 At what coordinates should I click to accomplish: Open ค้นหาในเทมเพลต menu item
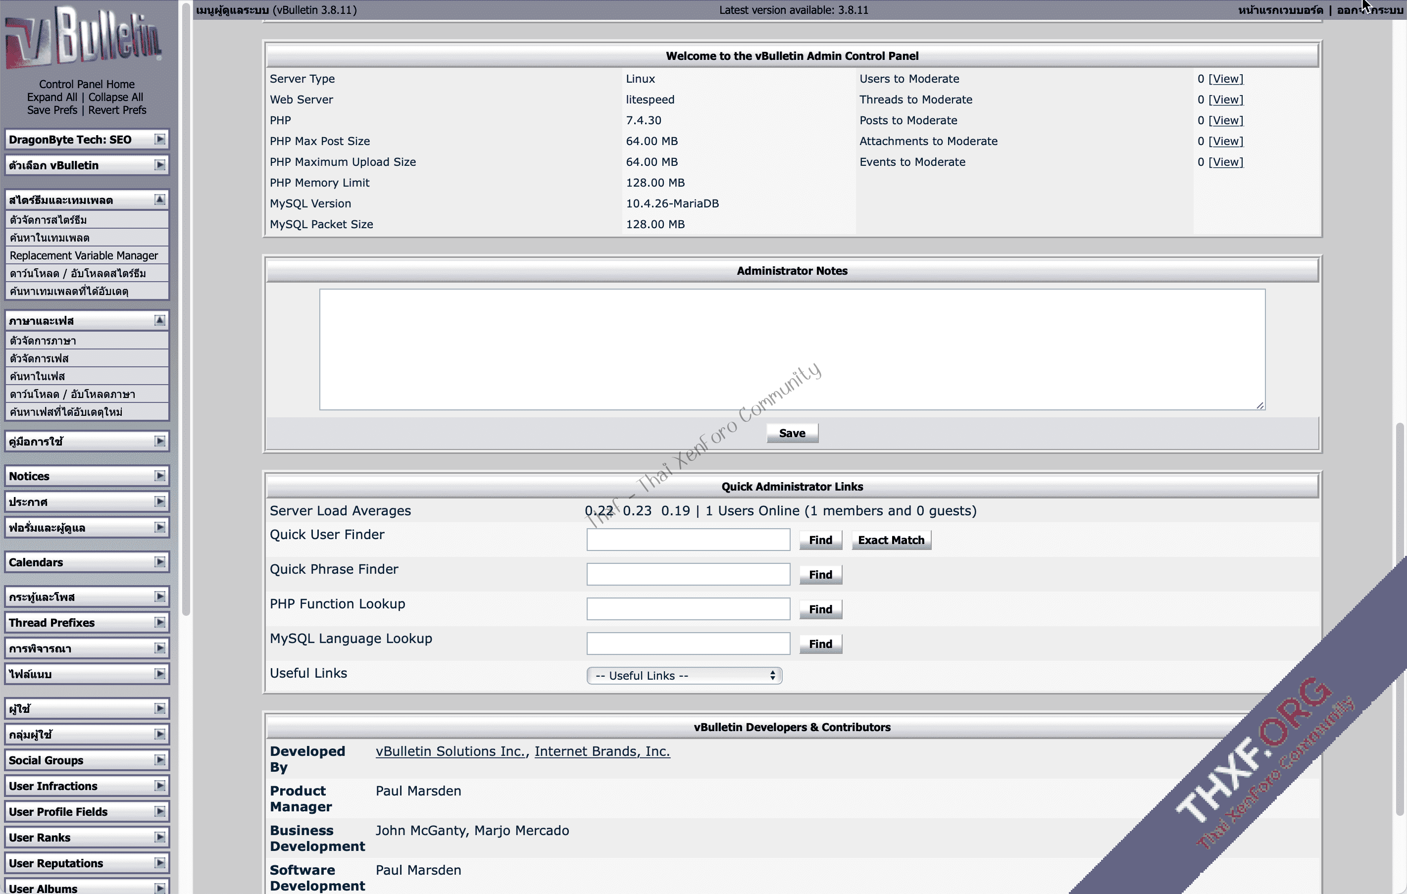click(x=87, y=238)
